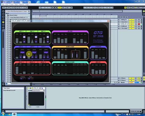The image size is (145, 116).
Task: Open the Edit menu
Action: pyautogui.click(x=7, y=5)
